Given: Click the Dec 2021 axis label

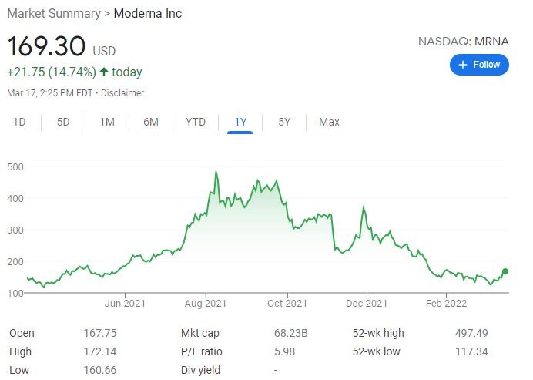Looking at the screenshot, I should pyautogui.click(x=367, y=304).
